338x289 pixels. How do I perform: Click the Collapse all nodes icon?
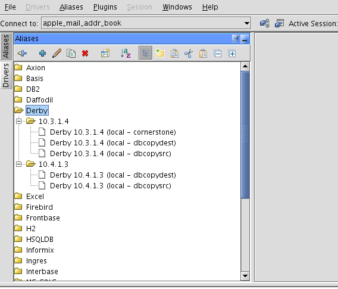(x=218, y=53)
